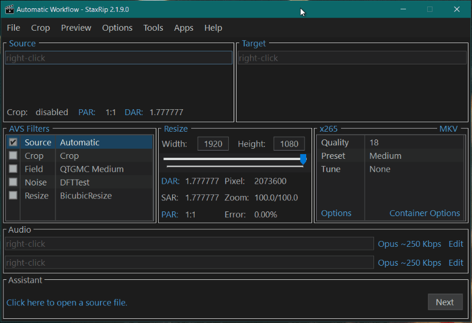This screenshot has width=472, height=323.
Task: Click the Next button
Action: [x=445, y=302]
